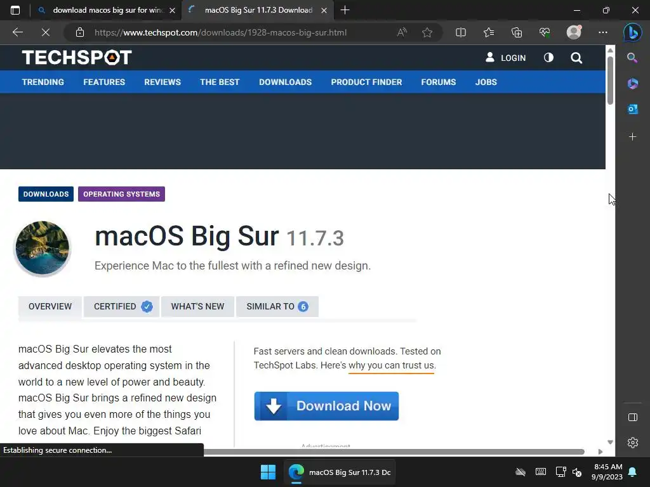This screenshot has height=487, width=650.
Task: Open the touch keyboard tray icon
Action: tap(541, 472)
